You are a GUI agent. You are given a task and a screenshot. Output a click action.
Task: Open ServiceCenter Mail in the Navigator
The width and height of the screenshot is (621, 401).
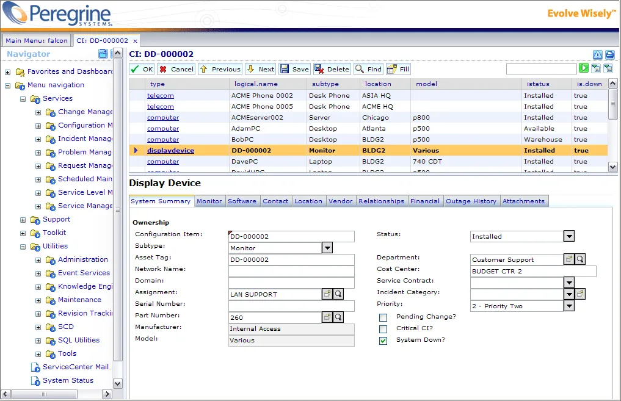75,367
